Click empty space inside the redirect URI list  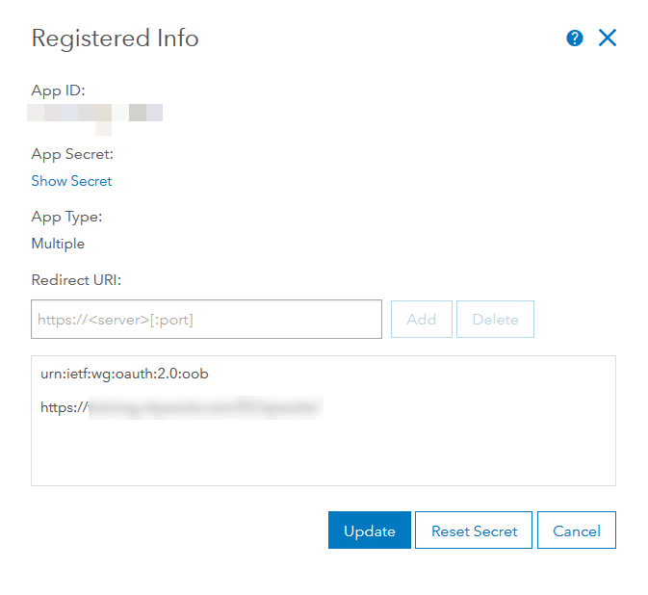(x=323, y=453)
